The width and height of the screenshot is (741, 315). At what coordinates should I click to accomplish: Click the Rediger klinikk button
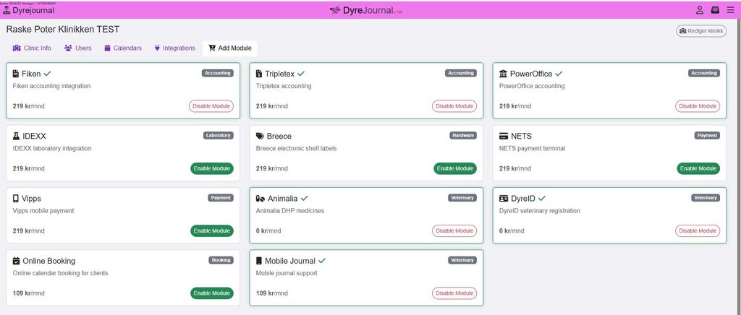(x=700, y=31)
